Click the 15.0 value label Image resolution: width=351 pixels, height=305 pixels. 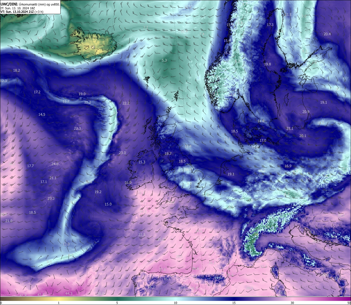point(108,204)
